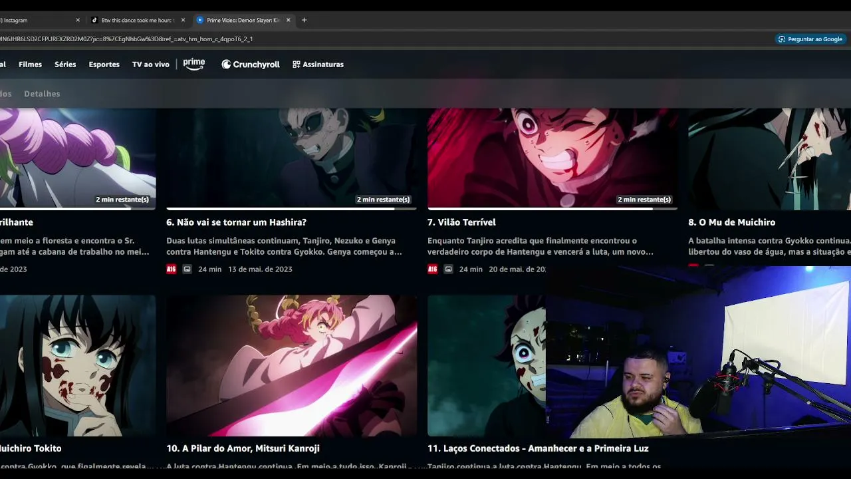851x479 pixels.
Task: Open the Crunchyroll channel link
Action: click(251, 65)
